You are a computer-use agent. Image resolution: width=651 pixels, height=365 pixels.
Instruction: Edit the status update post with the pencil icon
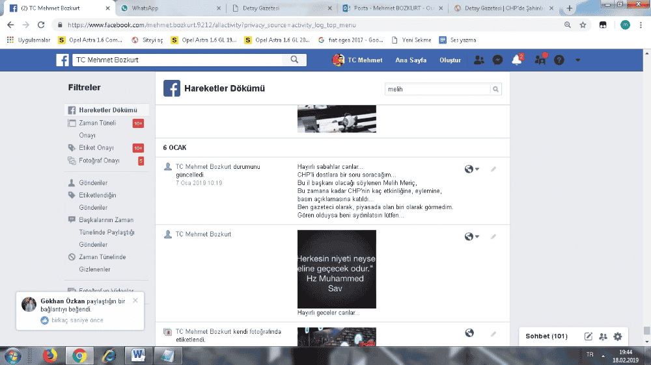tap(493, 169)
